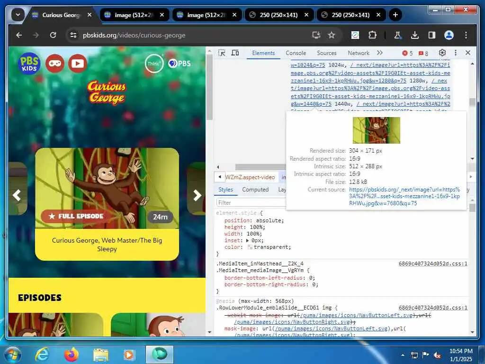485x364 pixels.
Task: Open the Games controller icon
Action: [x=55, y=64]
